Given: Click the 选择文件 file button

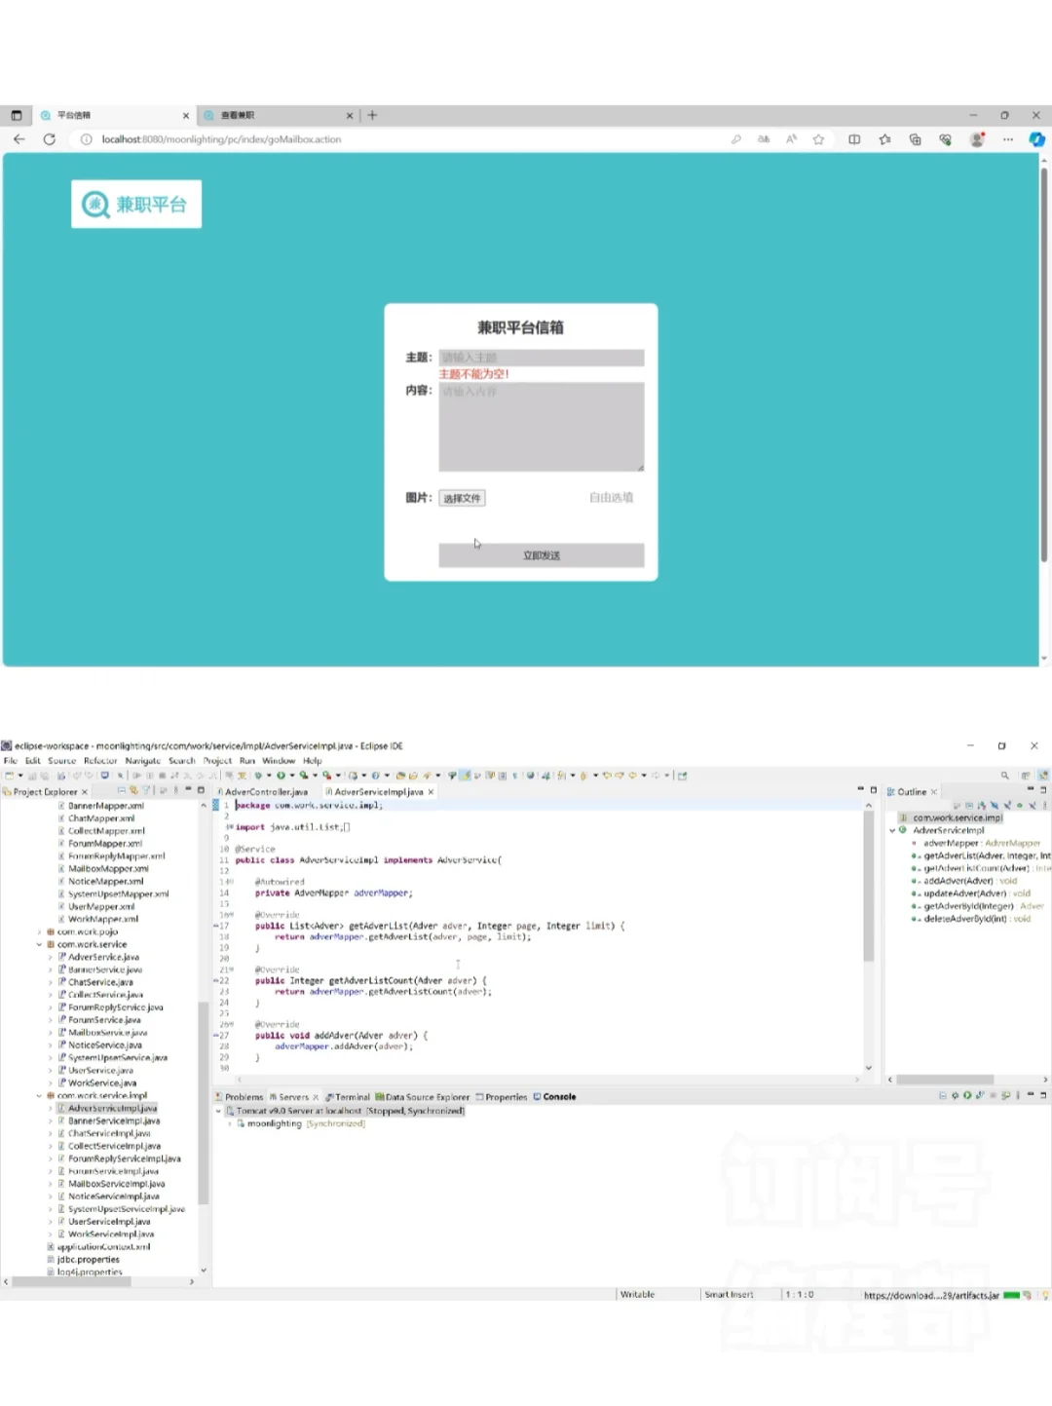Looking at the screenshot, I should point(462,498).
